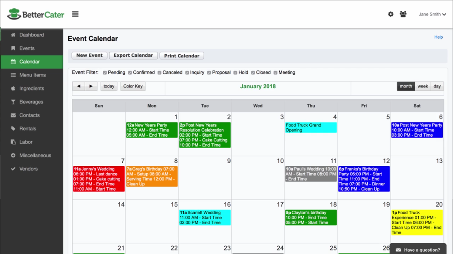
Task: Click the New Event button
Action: pos(89,56)
